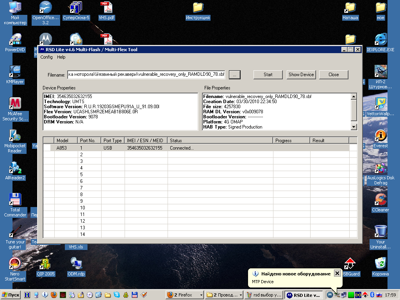400x300 pixels.
Task: Select port number 5 row
Action: pos(200,175)
